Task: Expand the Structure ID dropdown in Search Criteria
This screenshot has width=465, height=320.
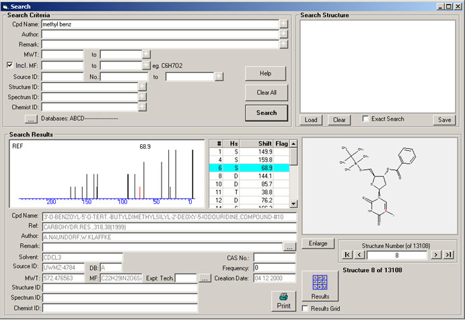Action: pyautogui.click(x=142, y=87)
